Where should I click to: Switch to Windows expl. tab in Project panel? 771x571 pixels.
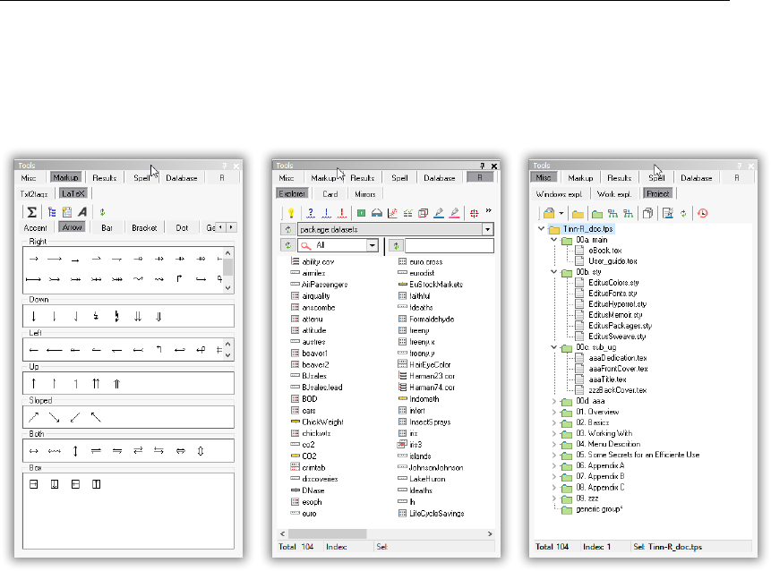pyautogui.click(x=559, y=194)
